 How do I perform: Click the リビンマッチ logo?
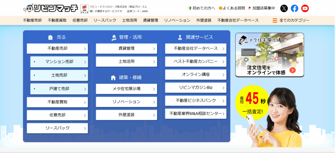tap(50, 8)
